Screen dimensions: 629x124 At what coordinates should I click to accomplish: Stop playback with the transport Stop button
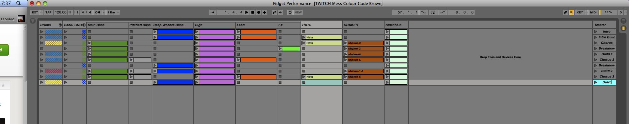[x=253, y=12]
